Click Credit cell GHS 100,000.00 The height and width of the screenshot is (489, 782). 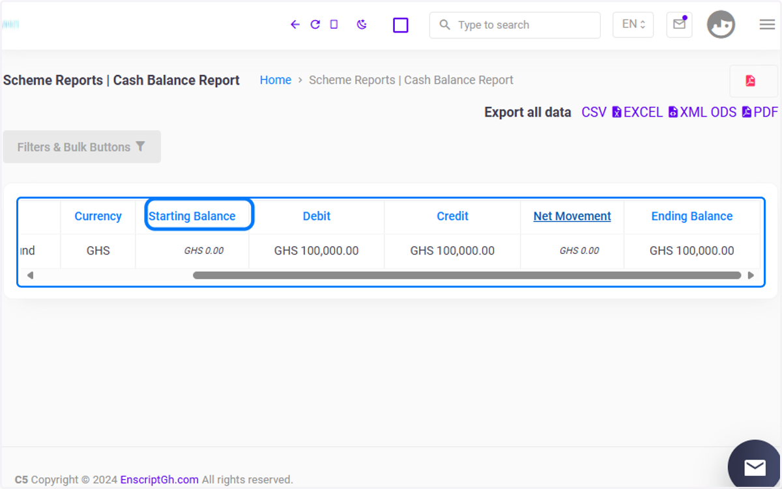(x=452, y=251)
